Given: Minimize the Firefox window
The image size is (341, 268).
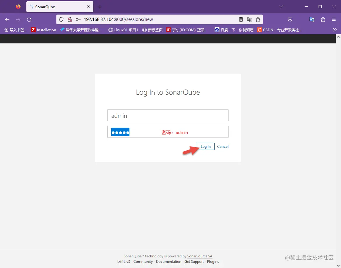Looking at the screenshot, I should (306, 7).
